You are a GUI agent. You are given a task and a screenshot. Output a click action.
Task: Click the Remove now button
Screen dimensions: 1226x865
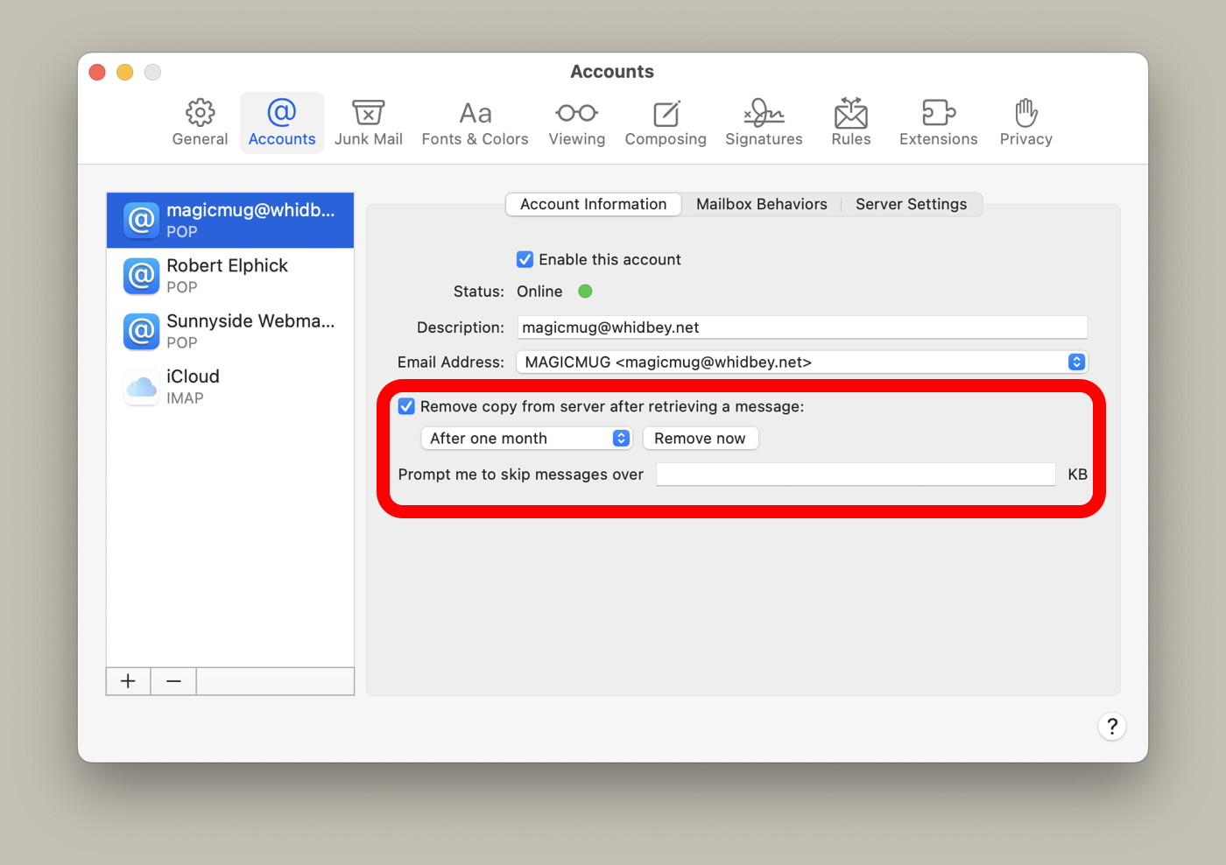point(701,438)
